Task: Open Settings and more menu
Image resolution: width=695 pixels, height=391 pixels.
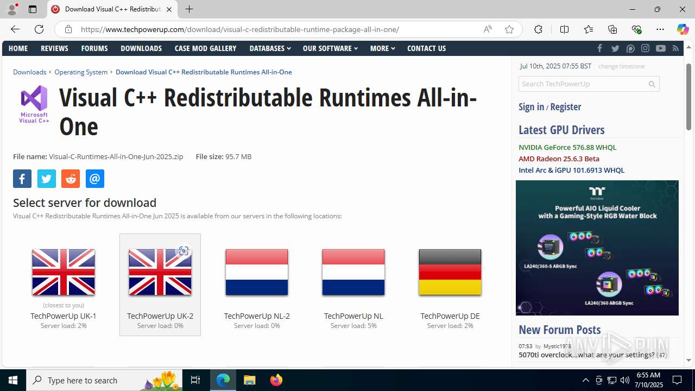Action: tap(660, 29)
